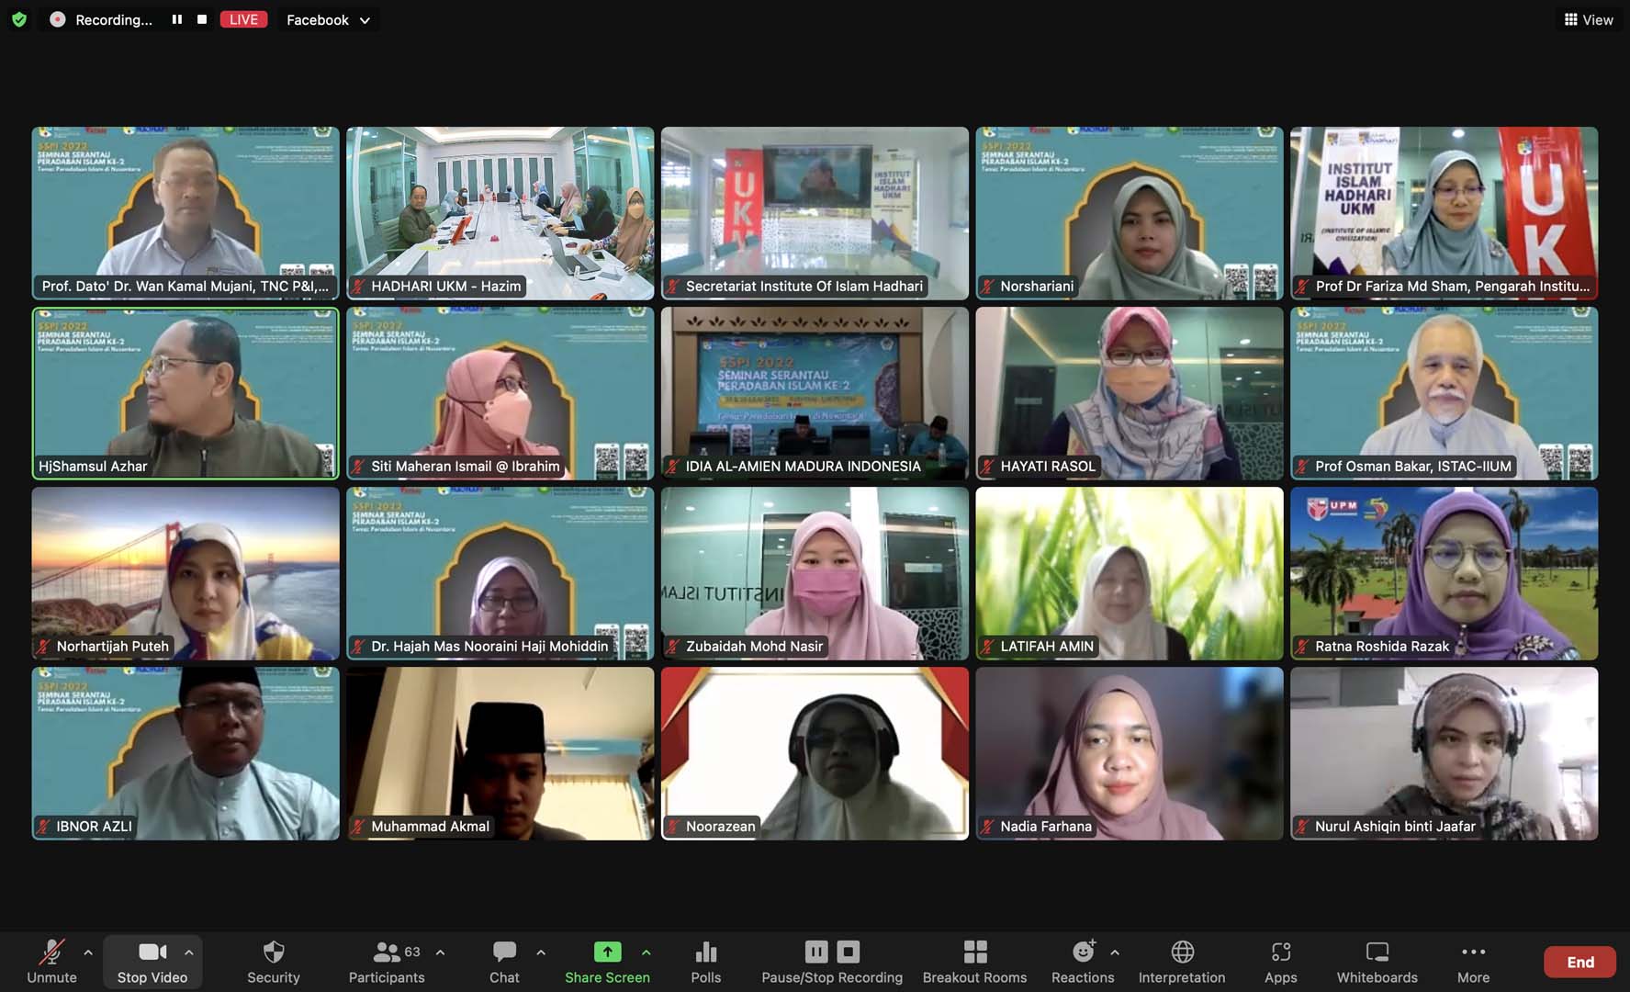Open Whiteboards

[1377, 961]
